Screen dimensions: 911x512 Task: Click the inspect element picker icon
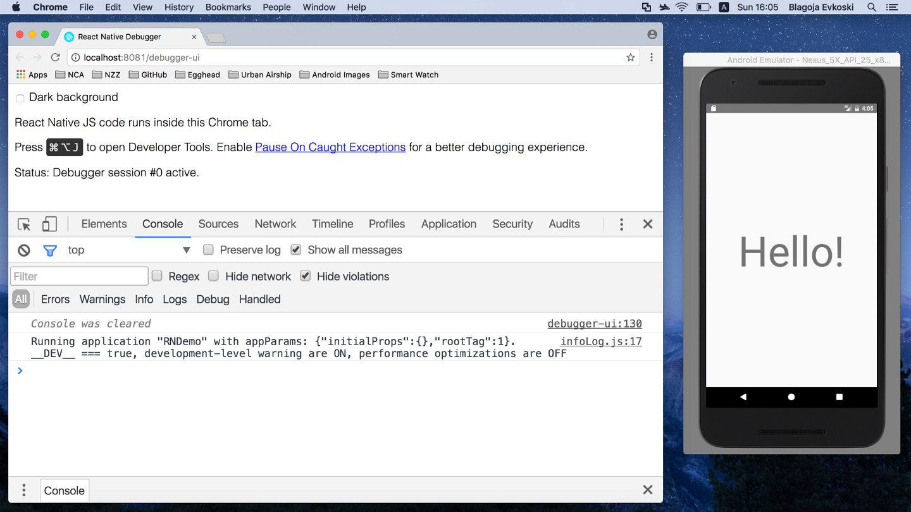coord(24,224)
